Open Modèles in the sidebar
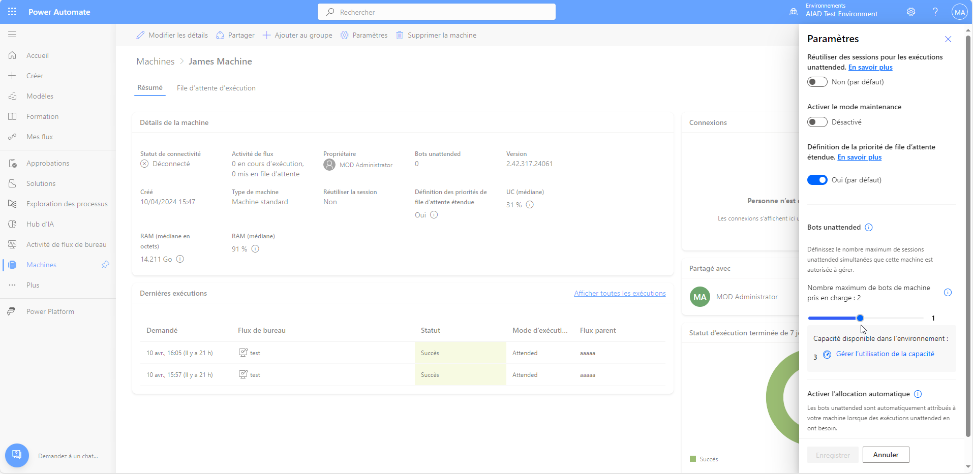The image size is (973, 474). [x=40, y=96]
